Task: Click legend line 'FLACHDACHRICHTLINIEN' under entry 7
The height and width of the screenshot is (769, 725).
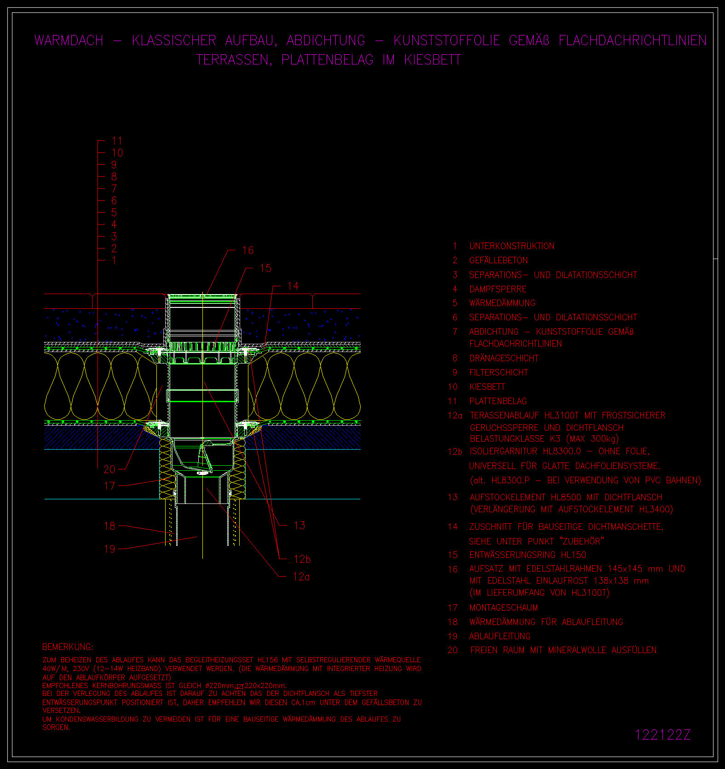Action: click(515, 344)
